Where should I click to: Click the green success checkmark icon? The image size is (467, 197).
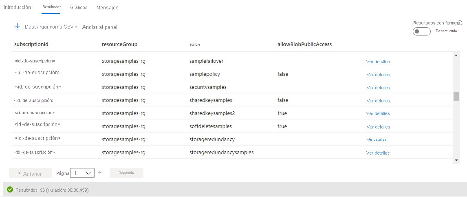tap(10, 190)
